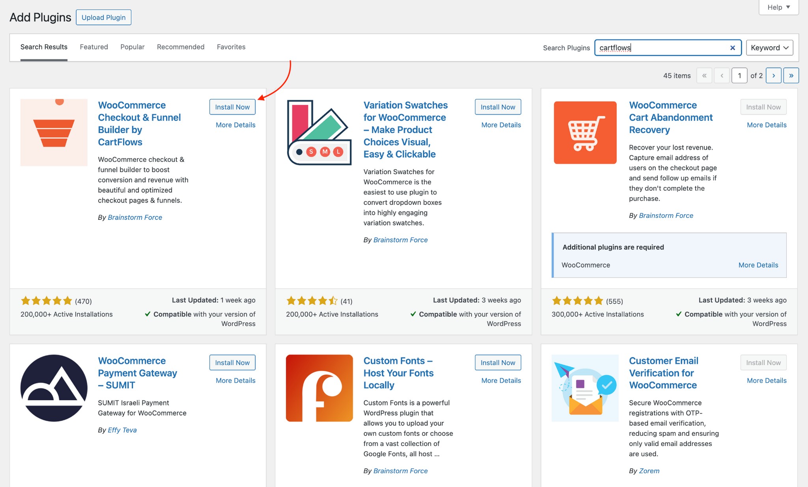This screenshot has height=487, width=808.
Task: Install WooCommerce Payment Gateway – SUMIT
Action: coord(232,362)
